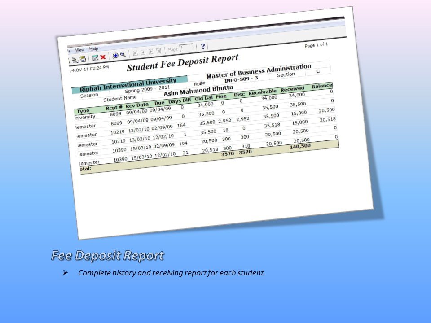Screen dimensions: 431x323
Task: Click the page setup printer icon
Action: click(x=75, y=60)
